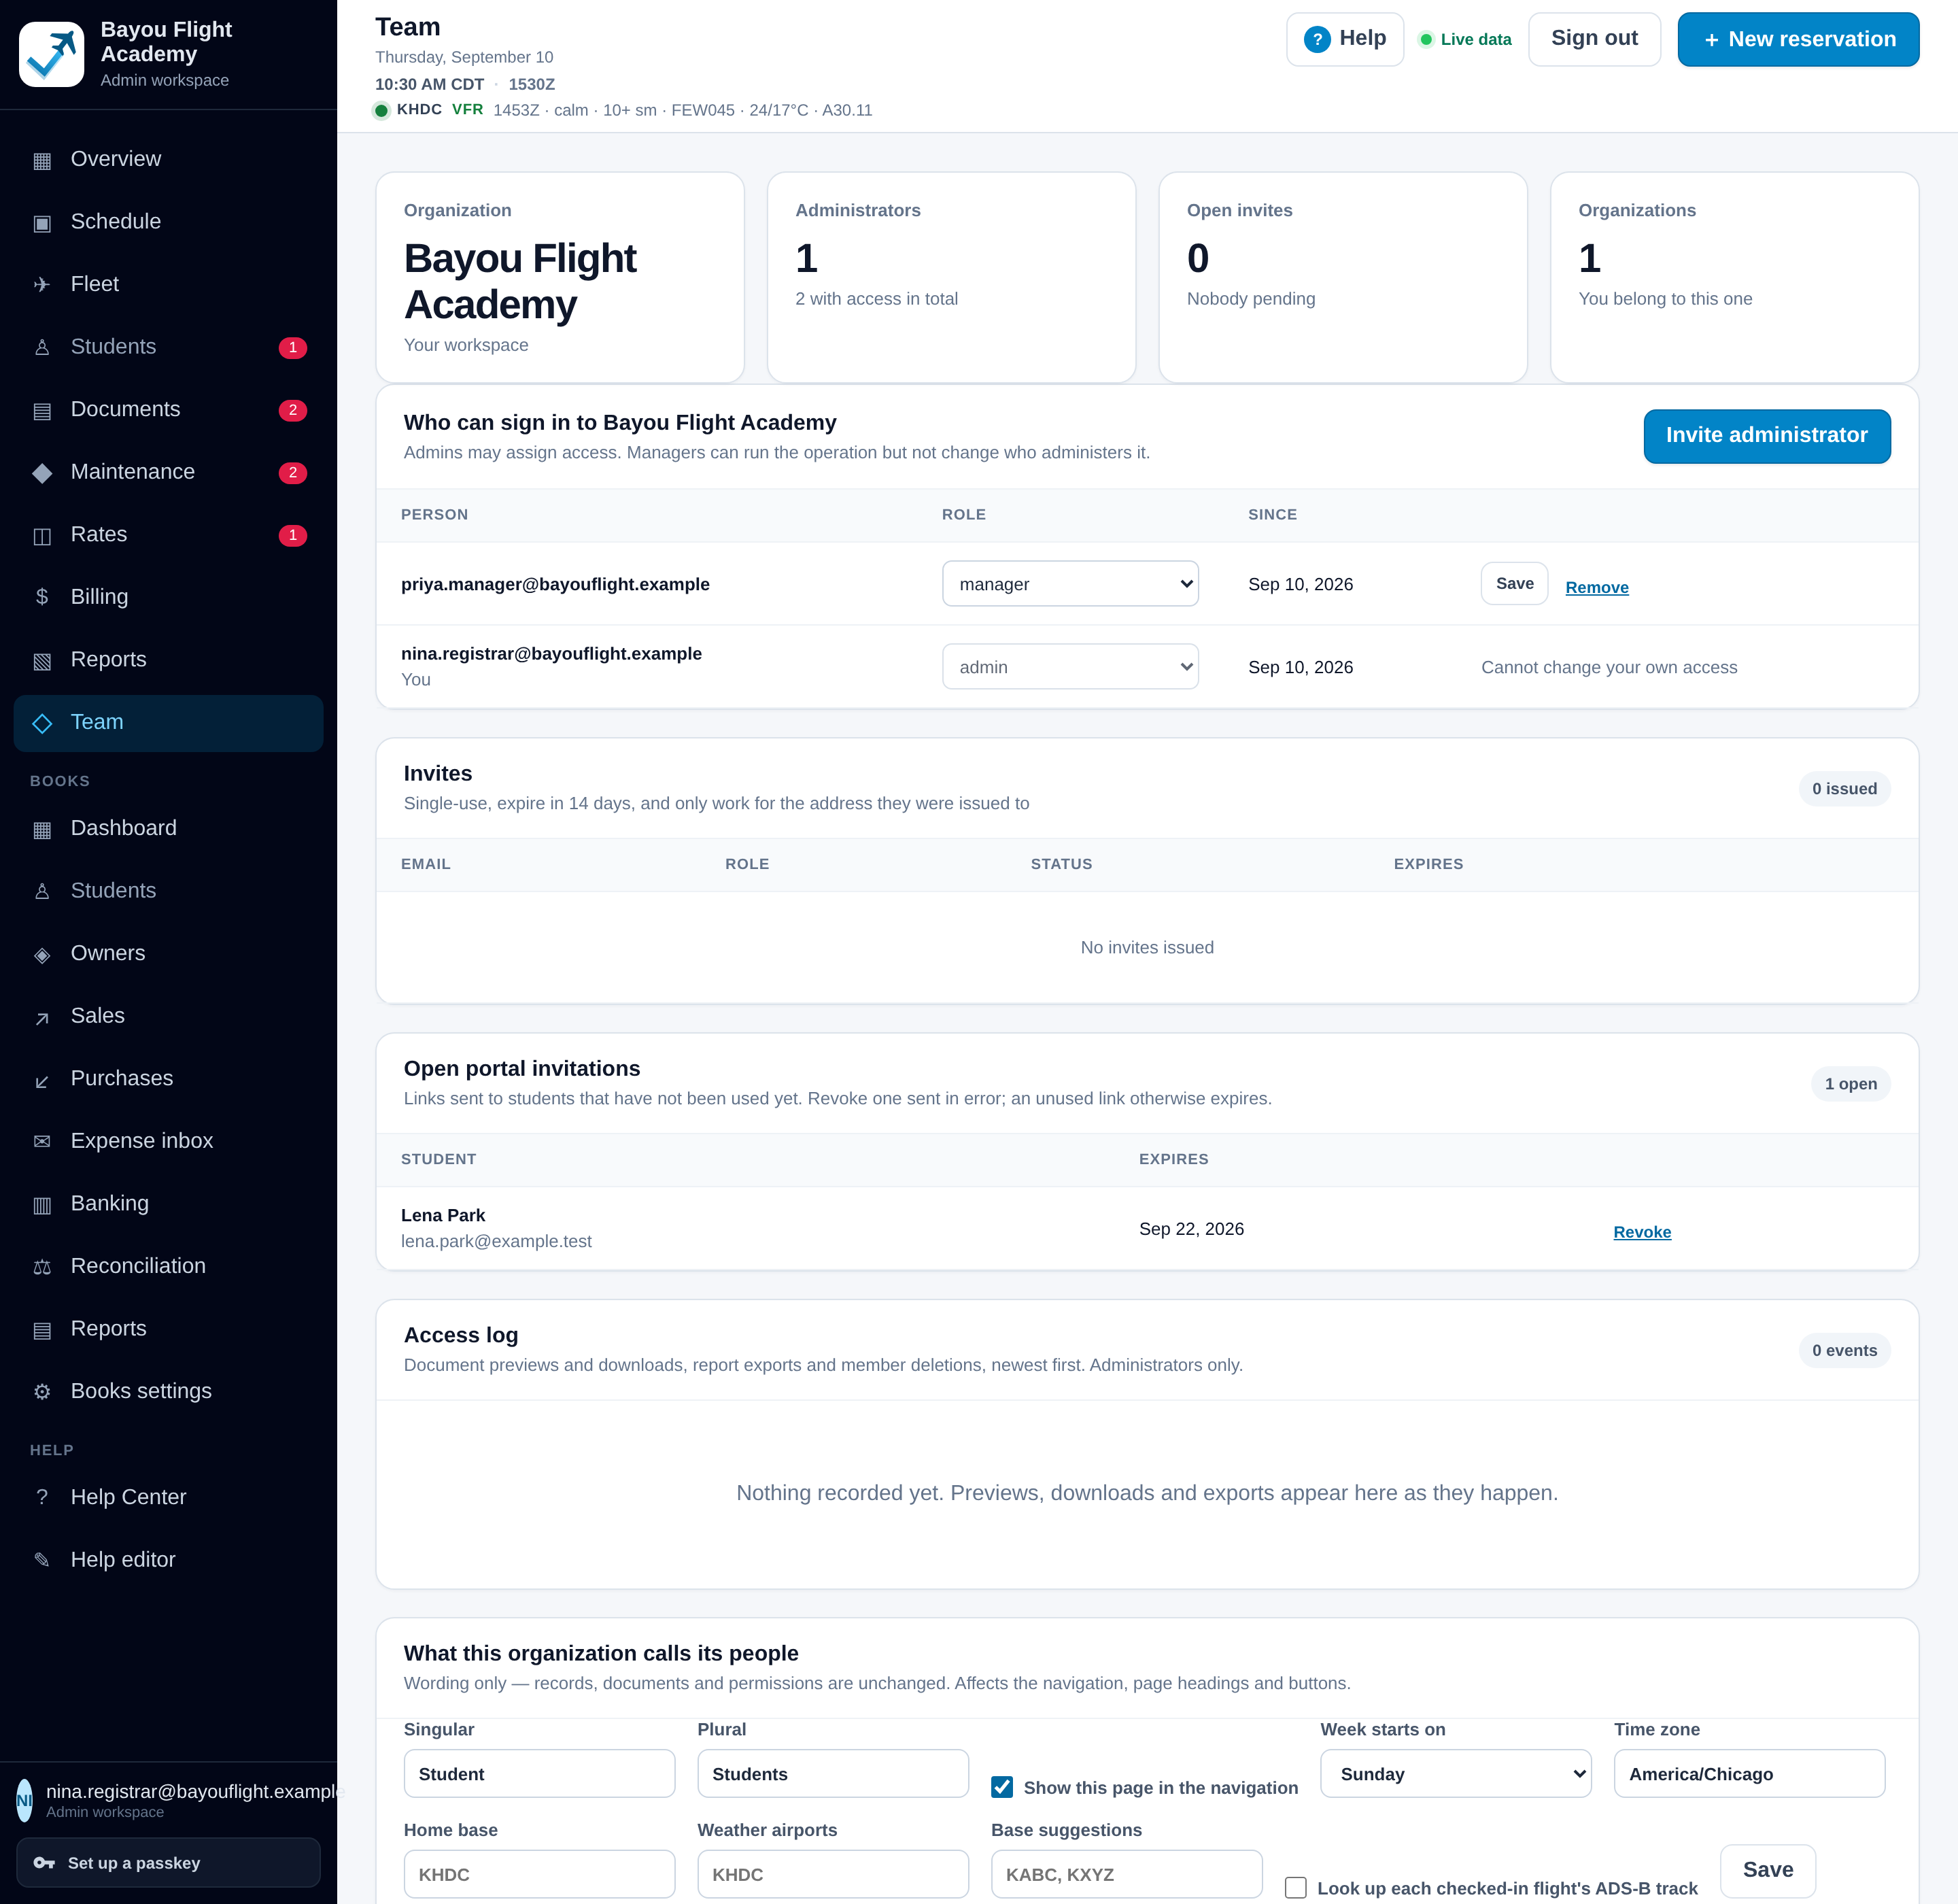1958x1904 pixels.
Task: Open the Help Center menu item
Action: pyautogui.click(x=168, y=1497)
